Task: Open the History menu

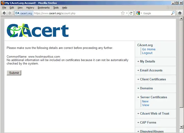Action: (30, 8)
